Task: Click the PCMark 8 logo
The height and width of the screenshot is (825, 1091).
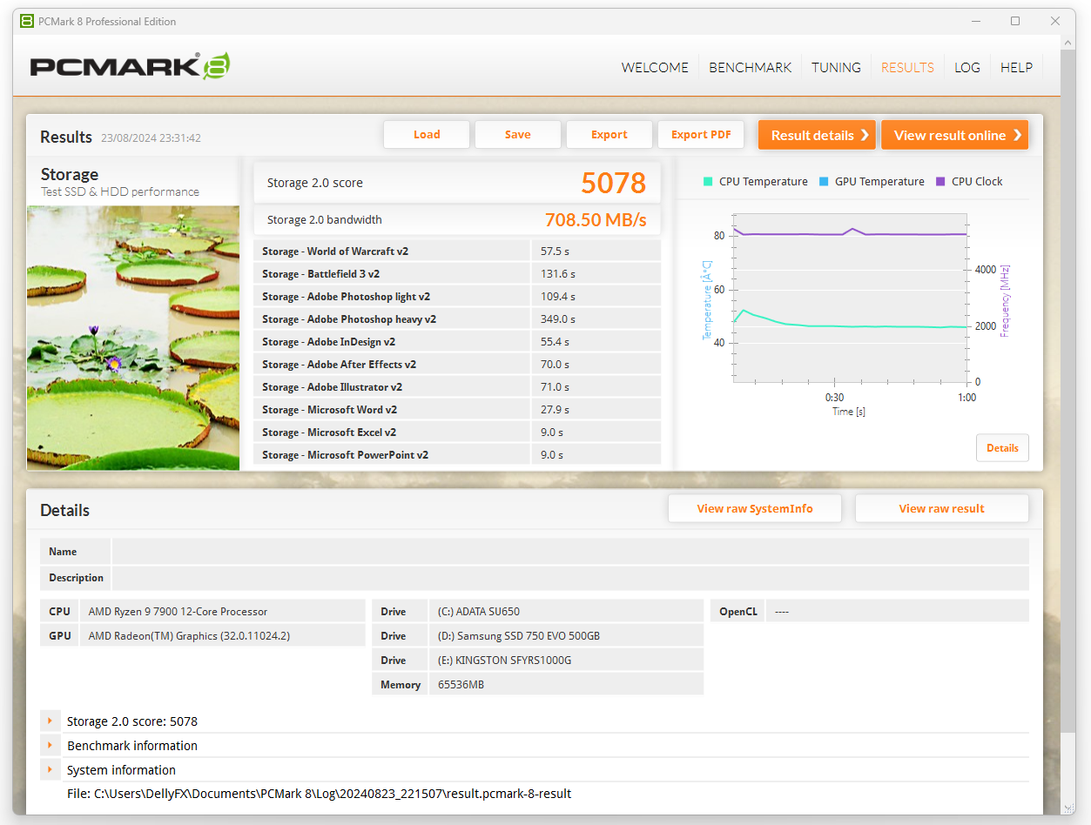Action: tap(130, 67)
